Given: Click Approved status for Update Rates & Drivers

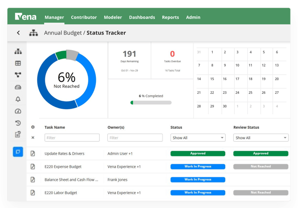Looking at the screenshot, I should click(198, 153).
